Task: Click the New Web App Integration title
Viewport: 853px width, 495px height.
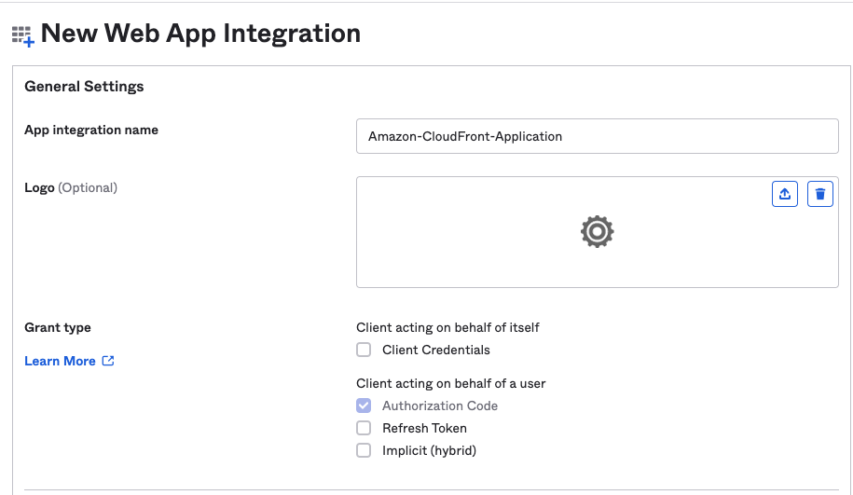Action: pos(200,34)
